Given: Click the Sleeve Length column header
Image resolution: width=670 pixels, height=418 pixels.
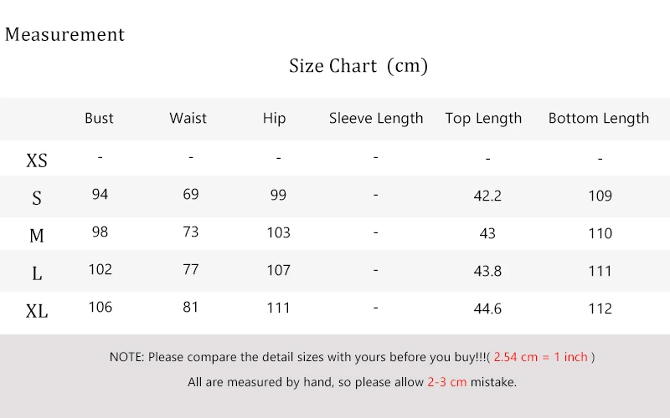Looking at the screenshot, I should coord(376,119).
